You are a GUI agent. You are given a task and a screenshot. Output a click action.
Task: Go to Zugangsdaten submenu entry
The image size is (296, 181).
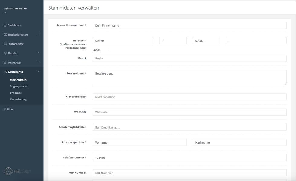(19, 86)
